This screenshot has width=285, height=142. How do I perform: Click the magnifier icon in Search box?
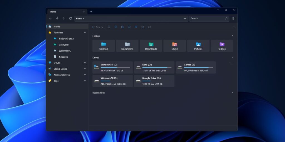(226, 18)
